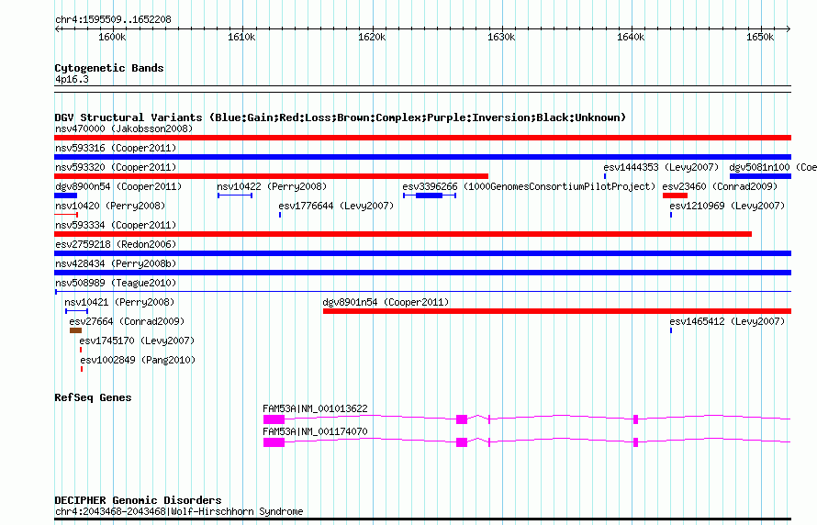Select nsv10421 (Perry2008) variant glyph
Image resolution: width=817 pixels, height=525 pixels.
pyautogui.click(x=76, y=311)
